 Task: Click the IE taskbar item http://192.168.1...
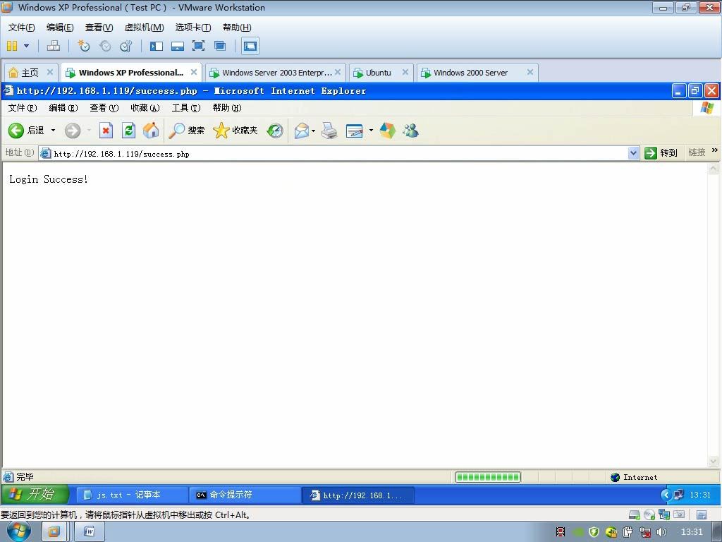tap(358, 495)
